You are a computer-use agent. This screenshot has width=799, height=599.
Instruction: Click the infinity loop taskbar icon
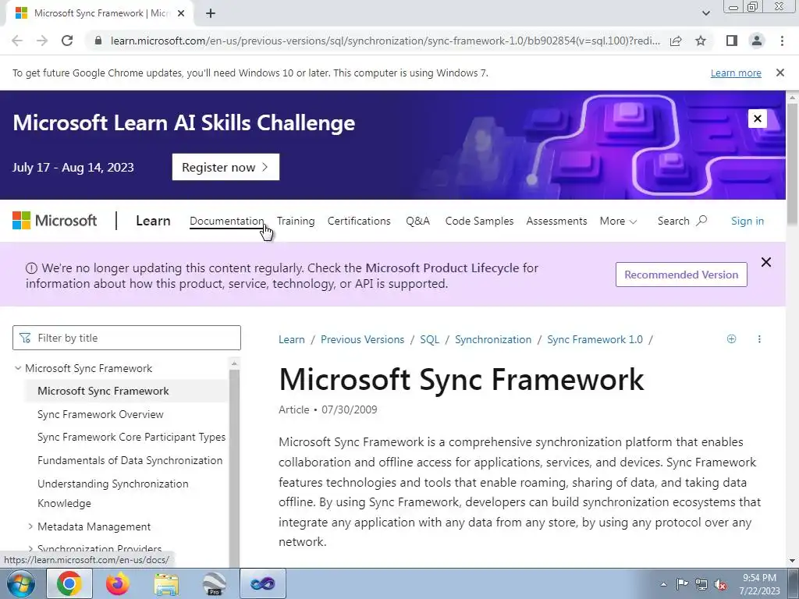pos(263,583)
